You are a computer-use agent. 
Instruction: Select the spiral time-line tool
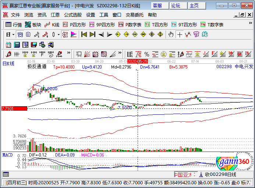pyautogui.click(x=50, y=54)
